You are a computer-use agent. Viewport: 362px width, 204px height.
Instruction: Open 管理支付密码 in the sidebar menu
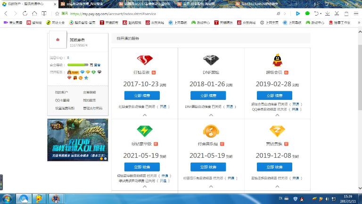pyautogui.click(x=93, y=108)
